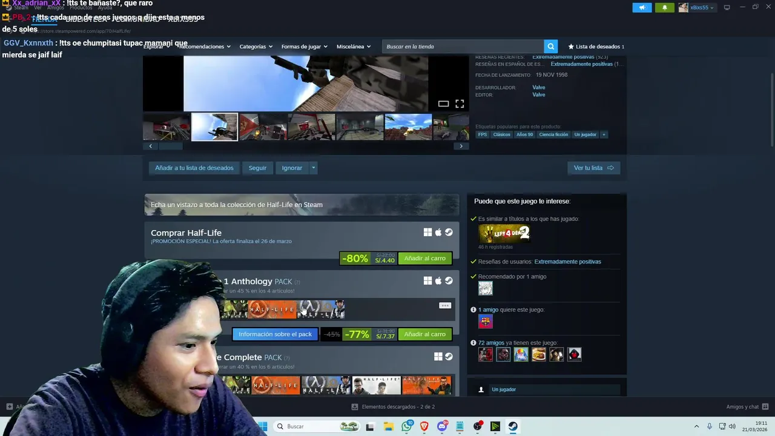This screenshot has width=775, height=436.
Task: Open WhatsApp from the taskbar
Action: [x=407, y=426]
